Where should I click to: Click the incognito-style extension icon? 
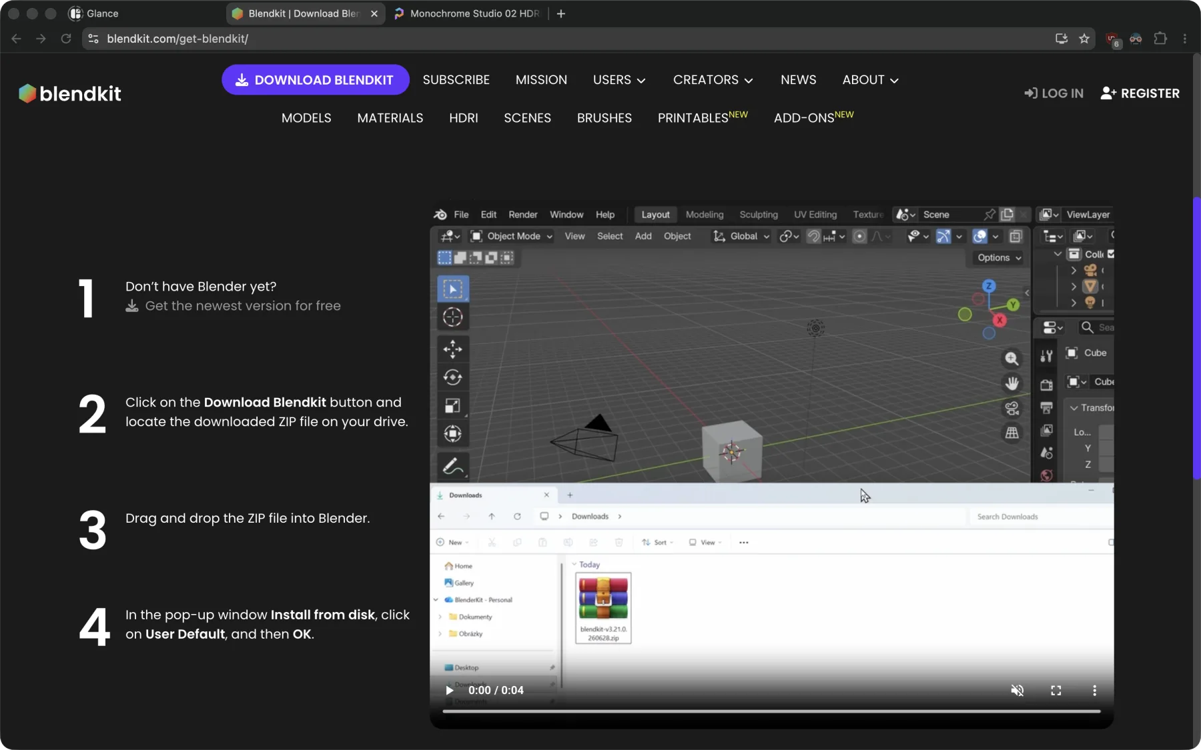pyautogui.click(x=1136, y=39)
